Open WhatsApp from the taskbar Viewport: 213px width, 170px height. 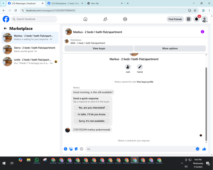[x=37, y=160]
